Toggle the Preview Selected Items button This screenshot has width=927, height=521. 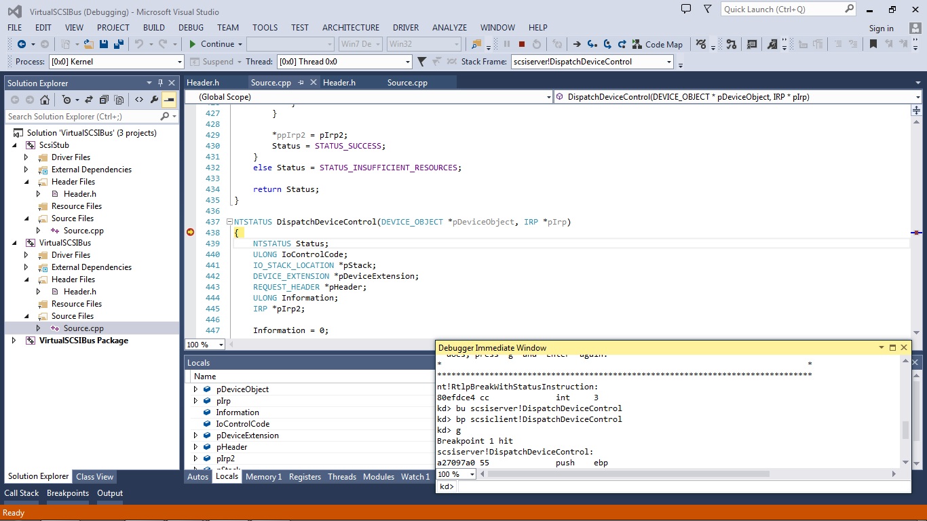pyautogui.click(x=169, y=100)
